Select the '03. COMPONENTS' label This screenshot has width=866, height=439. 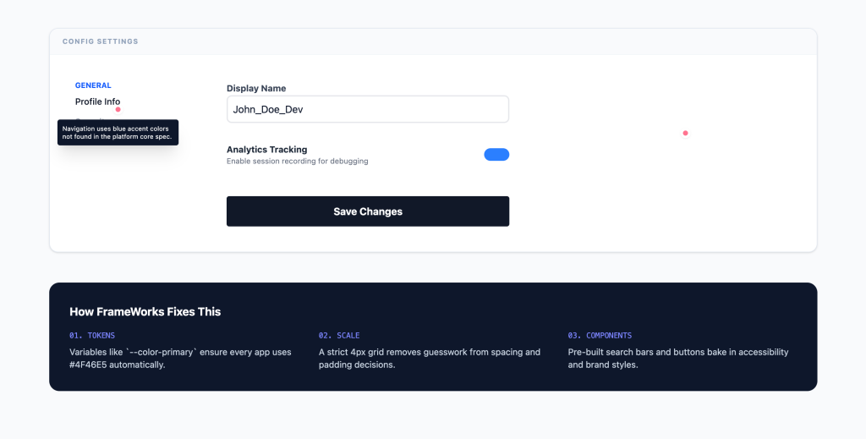[x=600, y=336]
